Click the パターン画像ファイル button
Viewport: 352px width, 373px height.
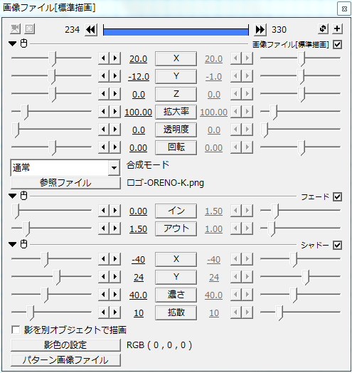65,360
